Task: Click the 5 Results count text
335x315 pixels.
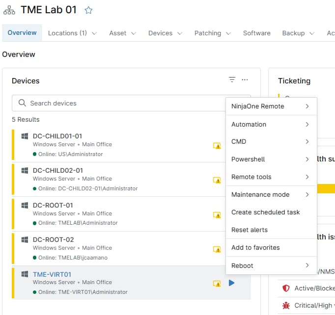Action: tap(26, 120)
